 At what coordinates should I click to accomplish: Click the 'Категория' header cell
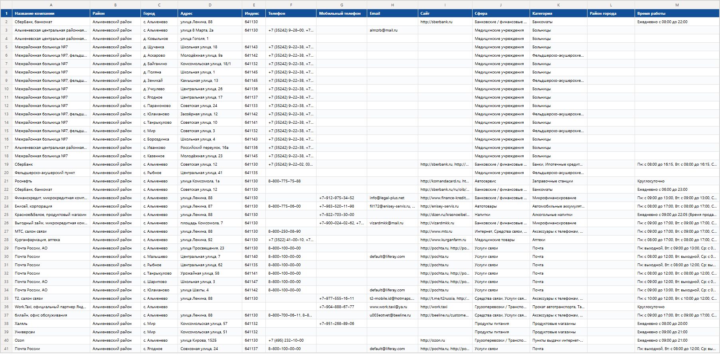tap(558, 14)
